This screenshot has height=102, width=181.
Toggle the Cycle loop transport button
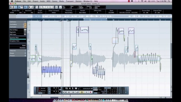77,92
